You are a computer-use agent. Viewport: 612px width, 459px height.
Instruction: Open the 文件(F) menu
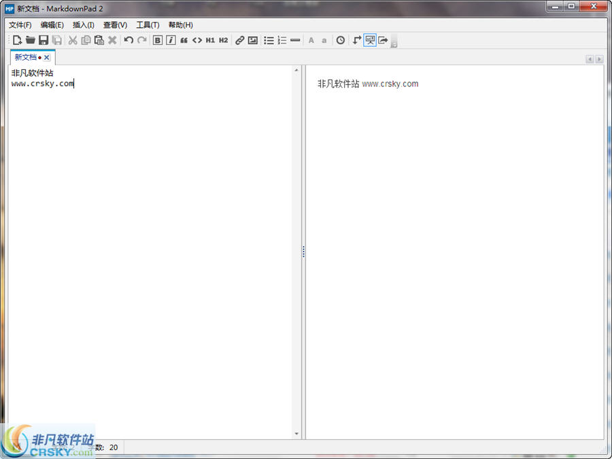click(x=20, y=25)
